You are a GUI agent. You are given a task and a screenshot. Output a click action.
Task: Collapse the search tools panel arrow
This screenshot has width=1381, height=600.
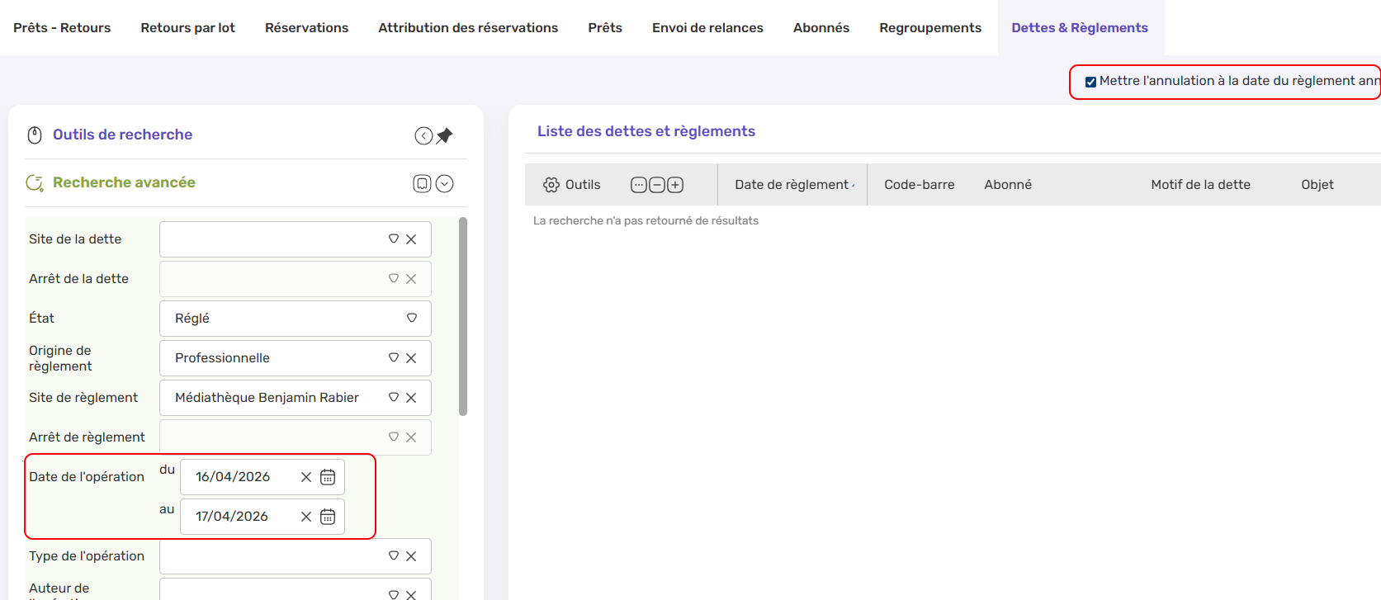(x=423, y=136)
